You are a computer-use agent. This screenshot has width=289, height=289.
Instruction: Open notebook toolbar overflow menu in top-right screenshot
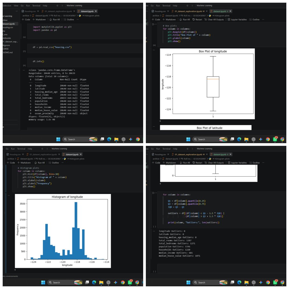coord(263,20)
